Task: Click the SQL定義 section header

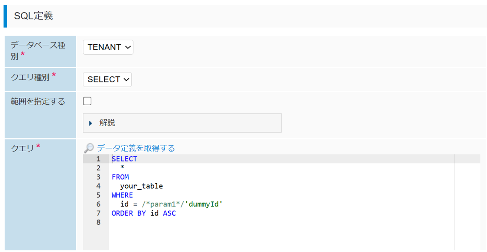Action: (33, 16)
